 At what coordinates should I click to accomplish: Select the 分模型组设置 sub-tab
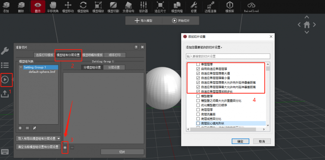[x=92, y=67]
